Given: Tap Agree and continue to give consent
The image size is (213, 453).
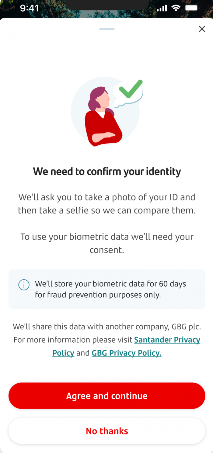Looking at the screenshot, I should click(106, 396).
